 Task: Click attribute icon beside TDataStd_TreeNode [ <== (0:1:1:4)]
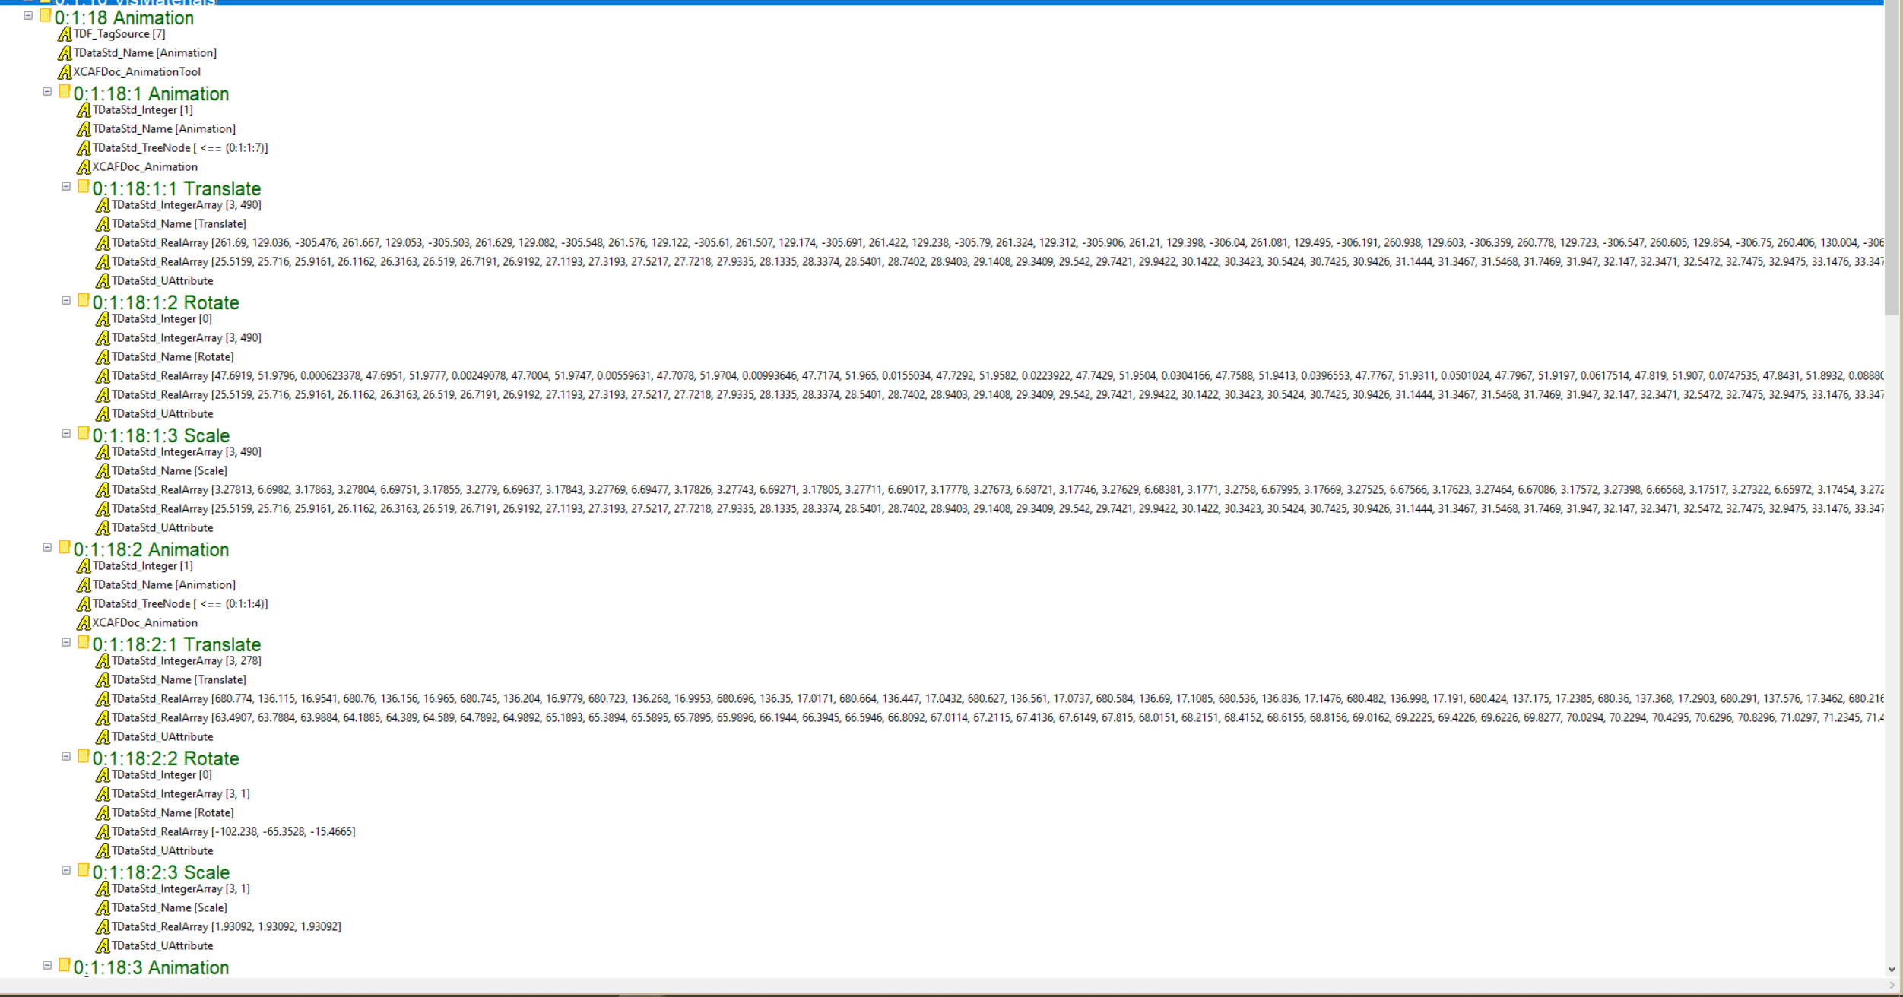(x=84, y=604)
